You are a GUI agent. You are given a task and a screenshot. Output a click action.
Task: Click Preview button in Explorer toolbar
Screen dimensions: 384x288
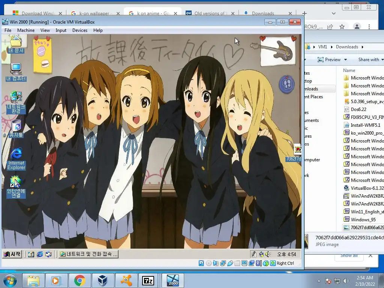tap(329, 60)
